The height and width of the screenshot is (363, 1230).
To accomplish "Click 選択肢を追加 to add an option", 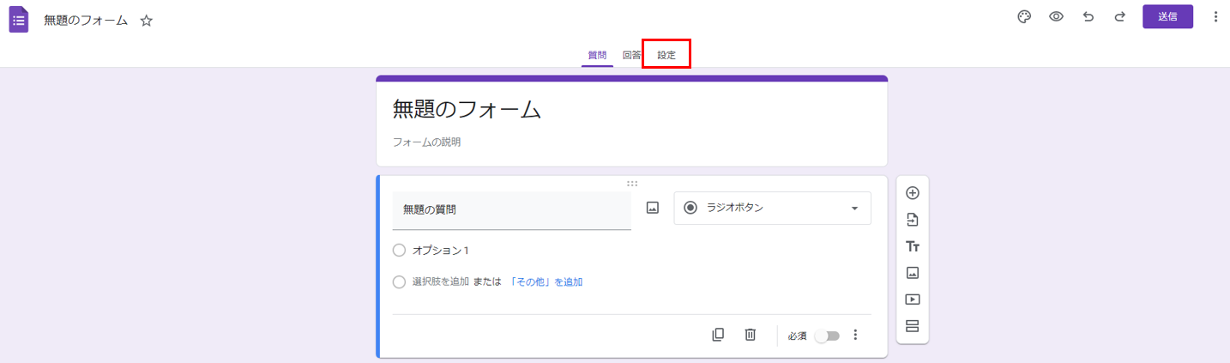I will [441, 281].
